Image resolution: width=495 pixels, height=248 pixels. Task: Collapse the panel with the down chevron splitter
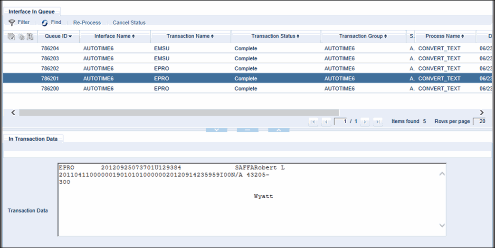coord(217,129)
